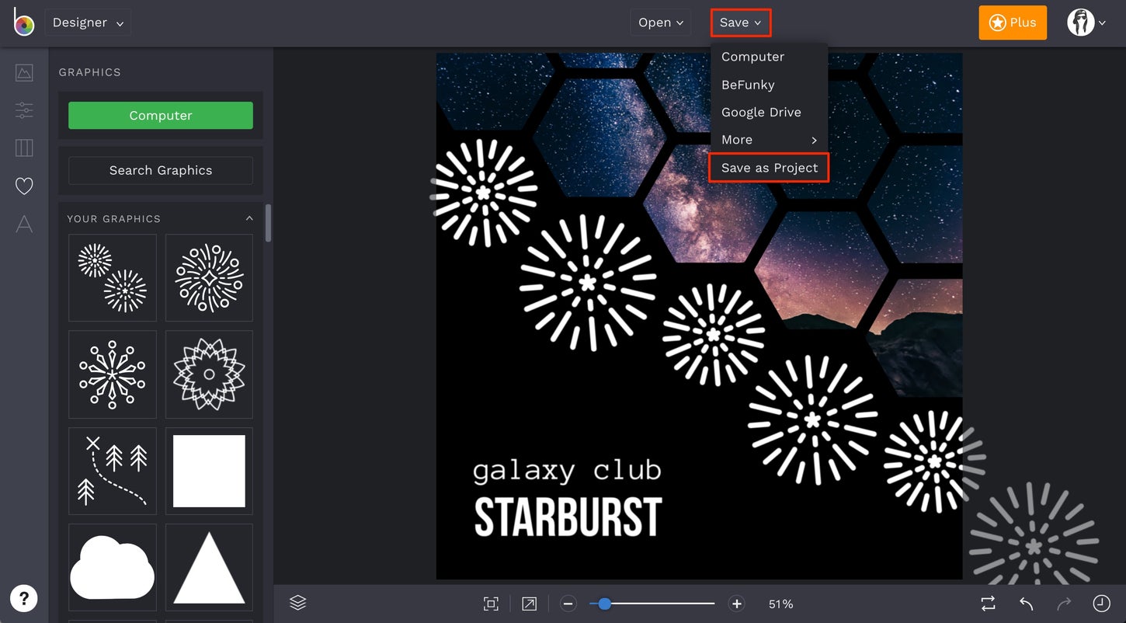Select the double firework graphic thumbnail
This screenshot has height=623, width=1126.
click(x=113, y=278)
